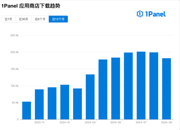Click the bar above the 2024-09 label
The image size is (180, 130).
click(167, 89)
